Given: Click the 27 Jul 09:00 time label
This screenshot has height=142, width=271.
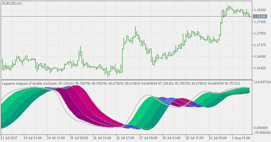Looking at the screenshot, I should coord(148,138).
